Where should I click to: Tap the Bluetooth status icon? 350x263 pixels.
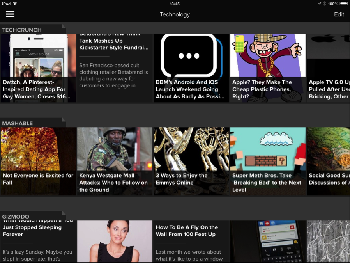[325, 4]
